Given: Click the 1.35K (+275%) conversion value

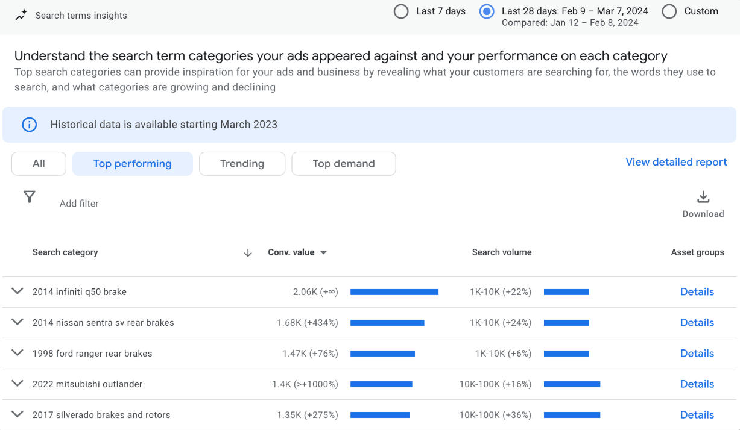Looking at the screenshot, I should [x=308, y=415].
